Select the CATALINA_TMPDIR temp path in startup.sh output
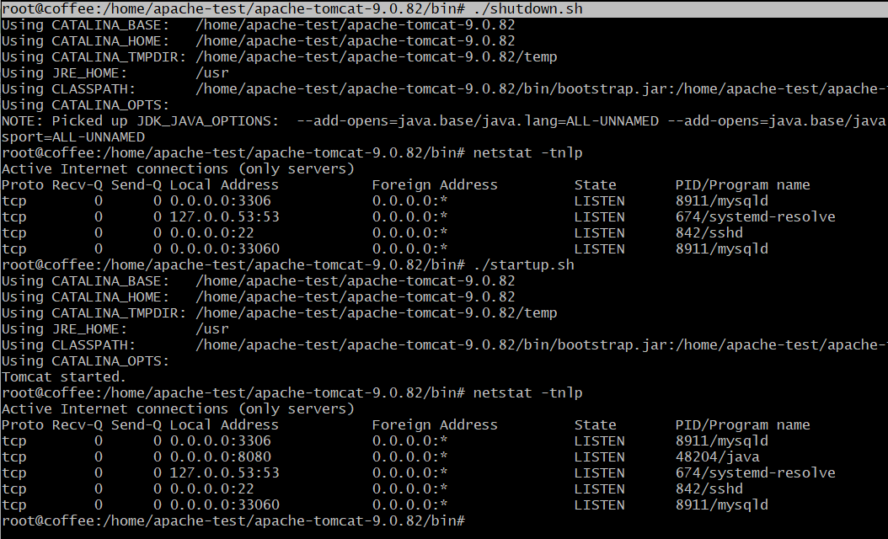888x539 pixels. (x=376, y=313)
